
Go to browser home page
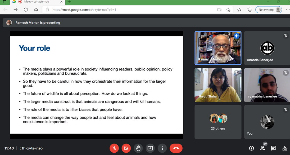point(36,10)
